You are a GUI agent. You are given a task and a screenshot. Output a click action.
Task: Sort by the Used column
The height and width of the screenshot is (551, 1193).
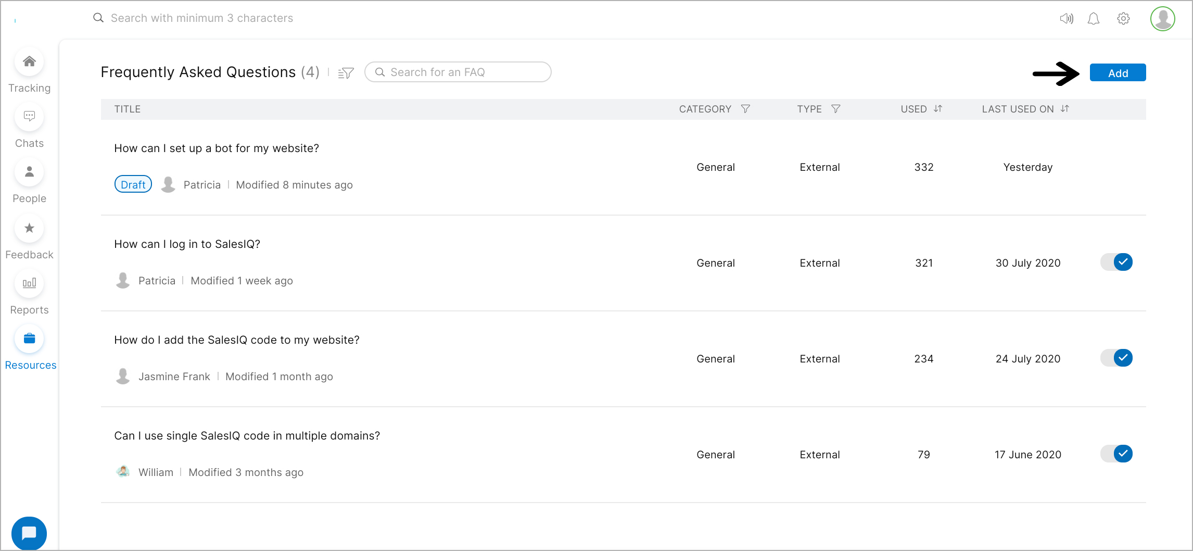[x=938, y=109]
